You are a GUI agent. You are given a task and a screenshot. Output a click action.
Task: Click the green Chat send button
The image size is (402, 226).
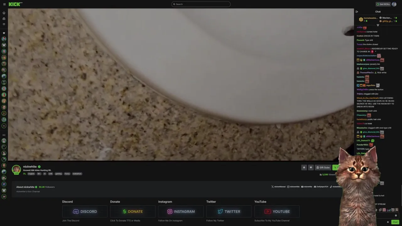click(395, 222)
